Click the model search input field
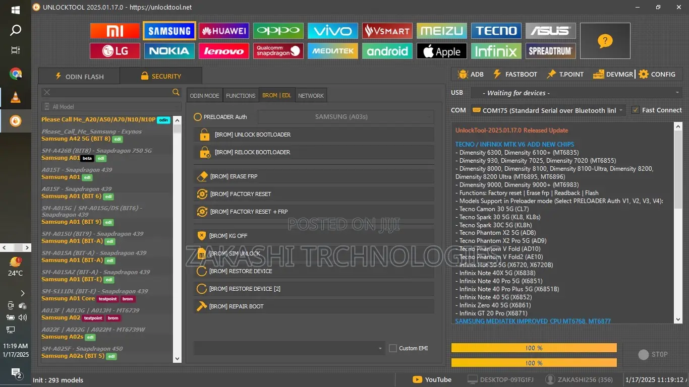The width and height of the screenshot is (689, 387). pos(111,92)
